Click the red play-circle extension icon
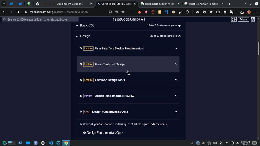Screen dimensions: 260x146 (153, 12)
